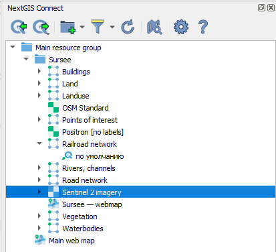Select the Land tree item
Viewport: 276px width, 252px height.
(x=70, y=84)
